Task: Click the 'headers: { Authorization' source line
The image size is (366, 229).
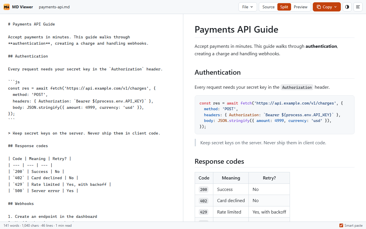Action: [x=83, y=101]
